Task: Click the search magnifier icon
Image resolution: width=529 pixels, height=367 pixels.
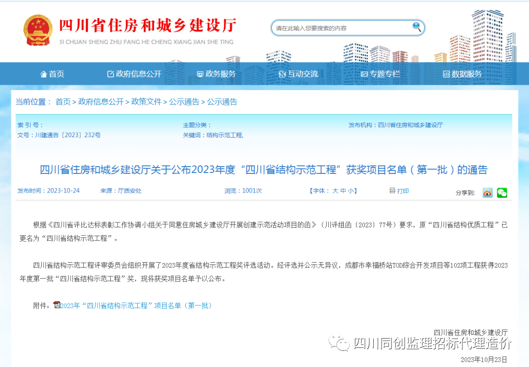Action: point(416,27)
